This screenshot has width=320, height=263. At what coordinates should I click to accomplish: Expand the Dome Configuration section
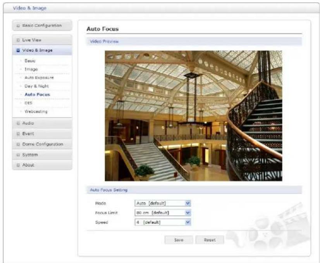click(42, 144)
